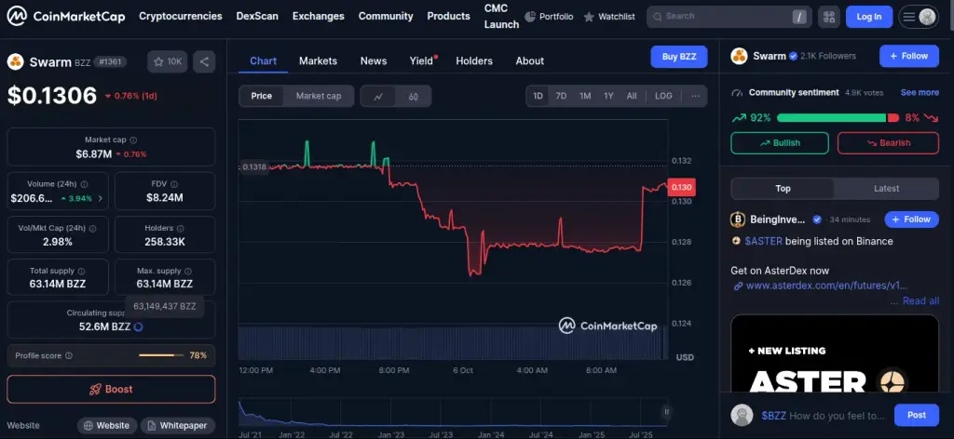This screenshot has width=954, height=439.
Task: Click the Buy BZZ button
Action: [679, 57]
